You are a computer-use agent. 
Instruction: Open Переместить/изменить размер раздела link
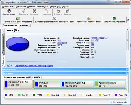34,66
